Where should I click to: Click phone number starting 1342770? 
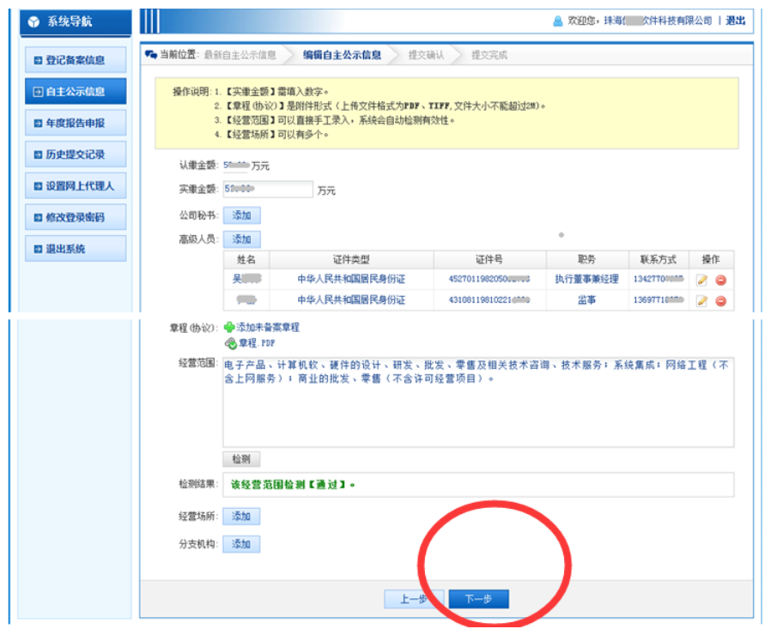(659, 279)
